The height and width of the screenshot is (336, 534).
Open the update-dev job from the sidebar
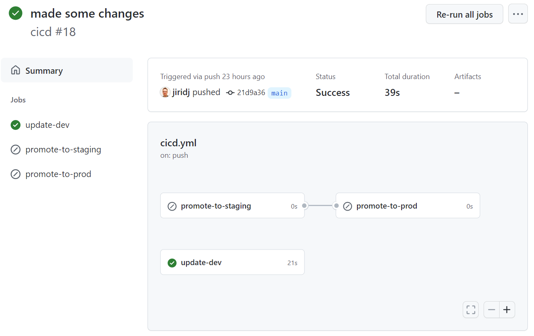click(x=47, y=125)
